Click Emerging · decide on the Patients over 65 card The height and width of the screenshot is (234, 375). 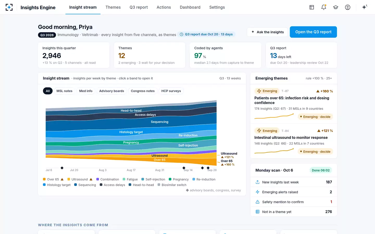pyautogui.click(x=315, y=117)
